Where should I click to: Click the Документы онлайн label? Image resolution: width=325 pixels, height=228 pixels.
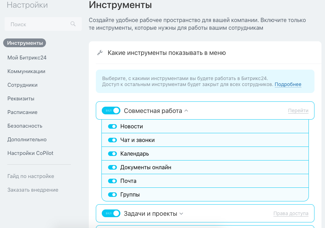tap(146, 167)
